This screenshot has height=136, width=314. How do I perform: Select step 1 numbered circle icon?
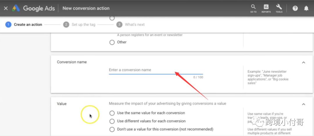coord(8,25)
